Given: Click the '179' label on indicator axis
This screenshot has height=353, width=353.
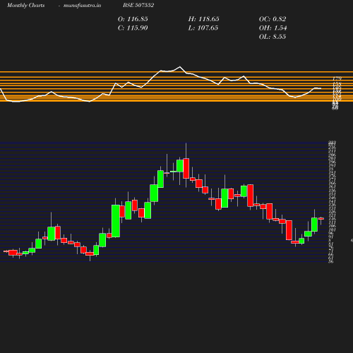Looking at the screenshot, I should point(337,78).
